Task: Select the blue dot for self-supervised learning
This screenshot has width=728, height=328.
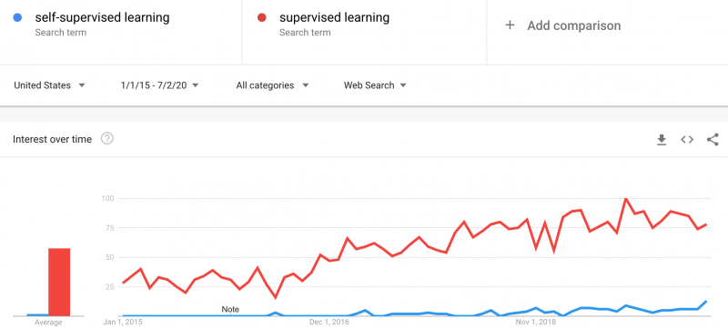Action: [x=17, y=18]
